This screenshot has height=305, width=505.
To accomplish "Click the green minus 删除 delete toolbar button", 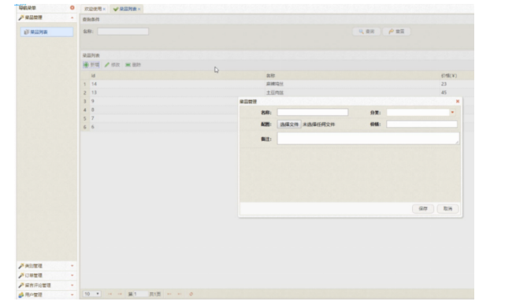I will click(133, 65).
